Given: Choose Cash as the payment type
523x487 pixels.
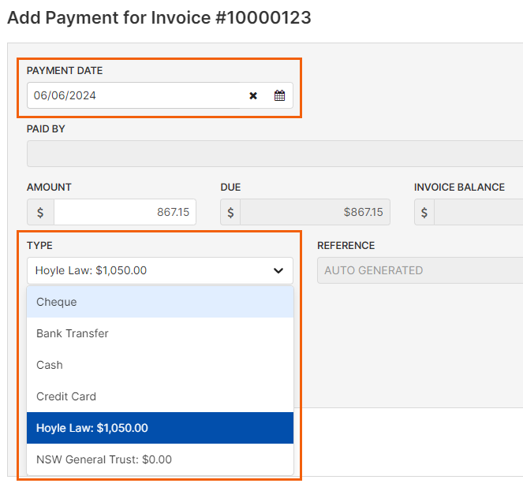Looking at the screenshot, I should pos(160,365).
